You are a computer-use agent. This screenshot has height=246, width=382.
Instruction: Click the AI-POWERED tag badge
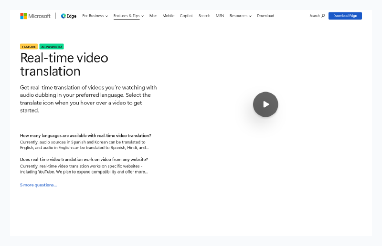(x=52, y=47)
